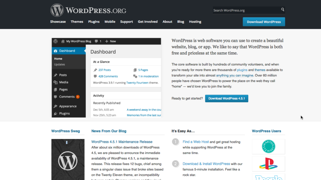Click the Appearance brush icon in sidebar
The height and width of the screenshot is (180, 321).
click(55, 106)
